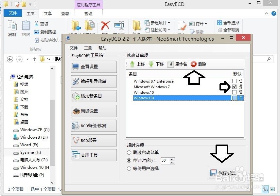Open 添加新条目 in EasyBCD toolbox
Viewport: 280px width, 196px height.
click(x=94, y=96)
